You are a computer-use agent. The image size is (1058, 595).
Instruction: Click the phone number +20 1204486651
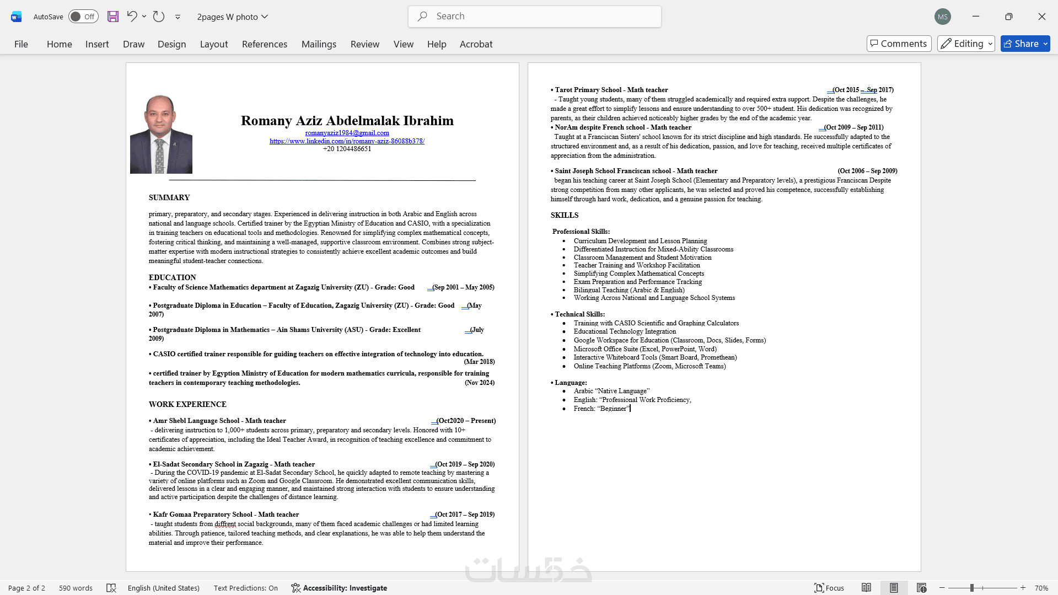(347, 149)
